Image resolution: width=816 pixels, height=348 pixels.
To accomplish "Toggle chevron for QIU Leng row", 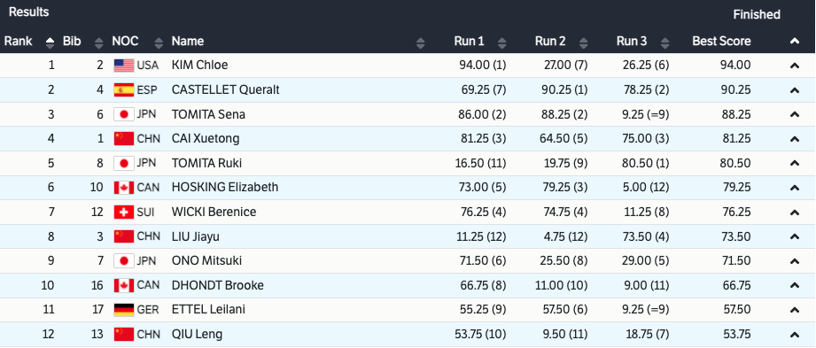I will point(794,335).
